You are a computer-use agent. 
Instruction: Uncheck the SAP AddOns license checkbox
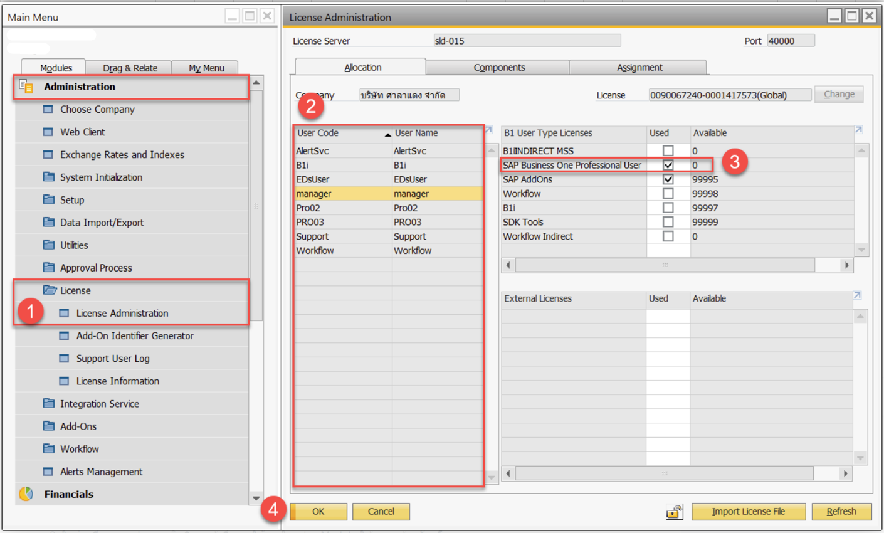[668, 179]
